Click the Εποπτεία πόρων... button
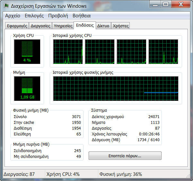The width and height of the screenshot is (193, 181). [125, 156]
